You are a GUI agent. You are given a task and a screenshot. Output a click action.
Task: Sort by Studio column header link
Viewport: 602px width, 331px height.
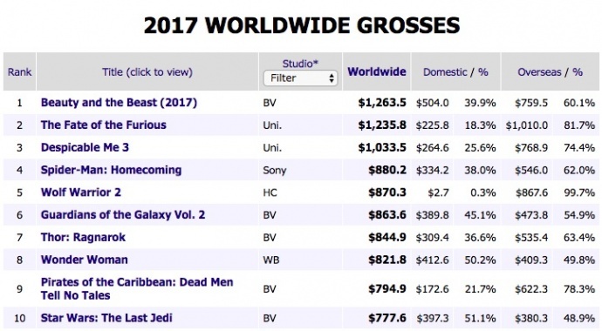(300, 64)
